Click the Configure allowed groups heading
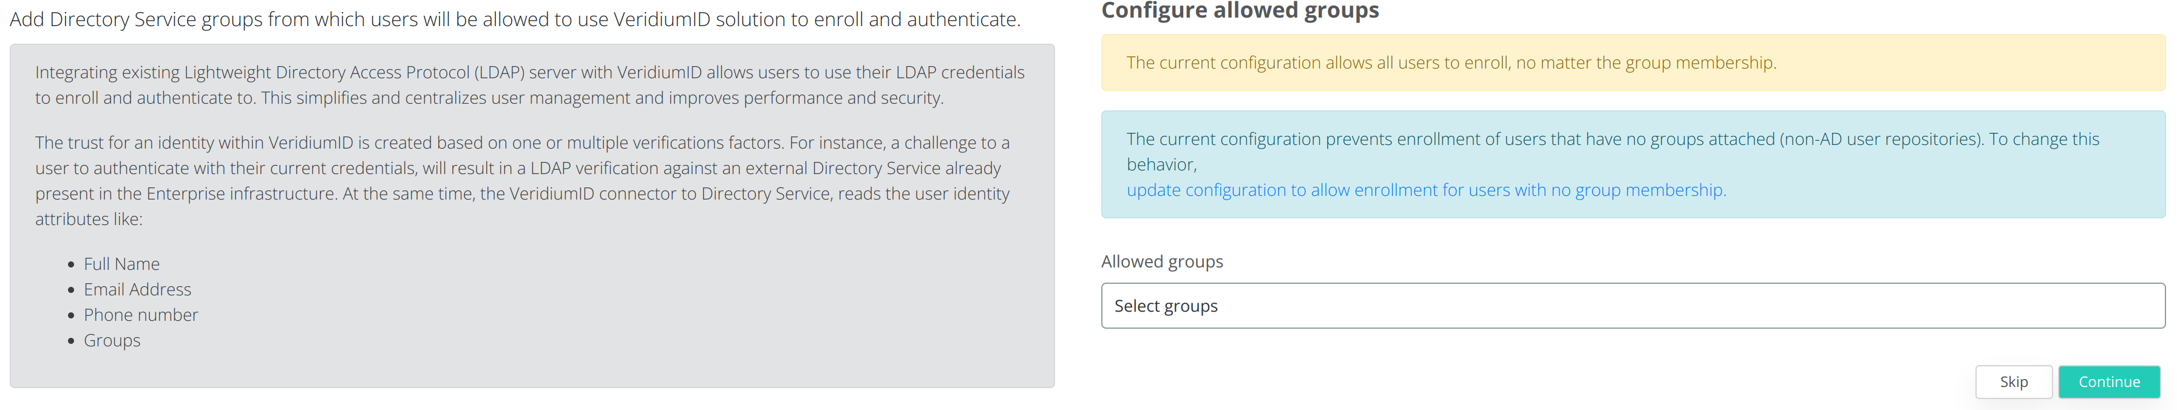Screen dimensions: 2177x410 (1239, 11)
